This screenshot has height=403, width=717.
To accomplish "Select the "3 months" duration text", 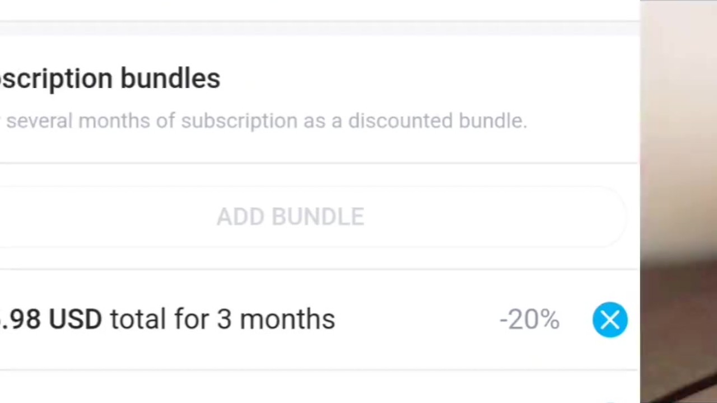I will coord(276,319).
